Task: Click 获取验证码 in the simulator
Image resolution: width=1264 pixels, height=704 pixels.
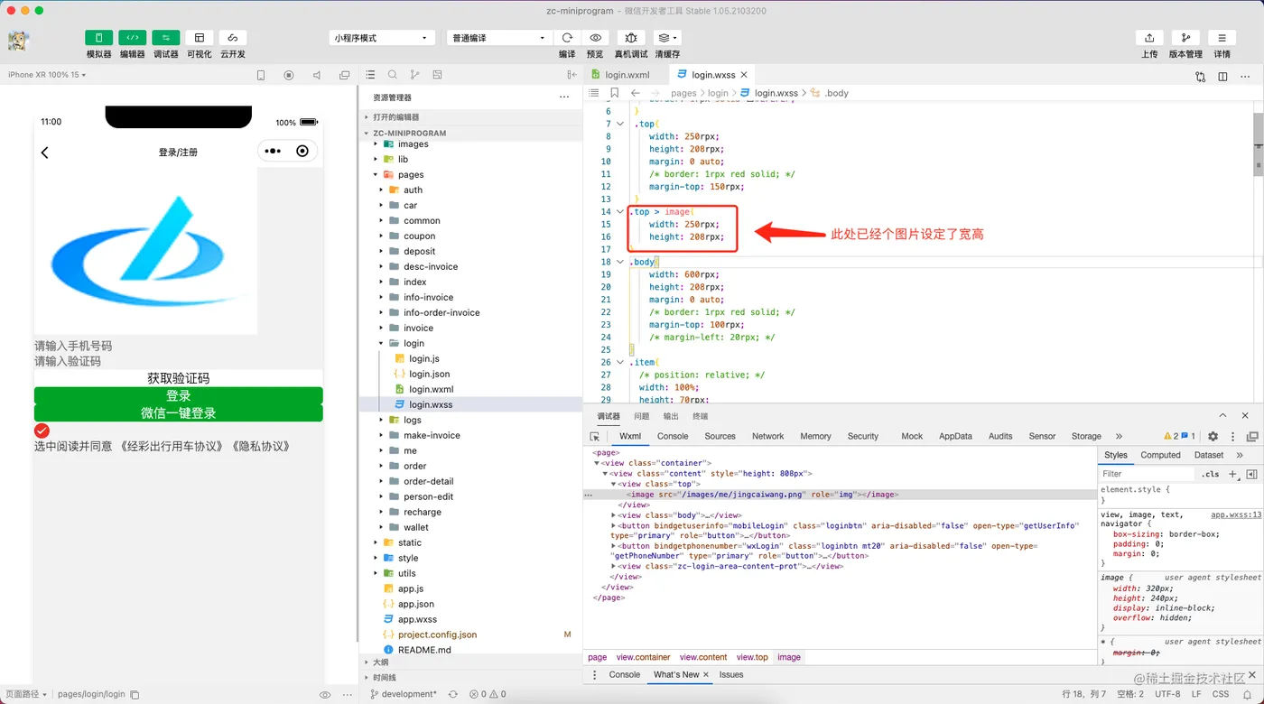Action: point(179,378)
